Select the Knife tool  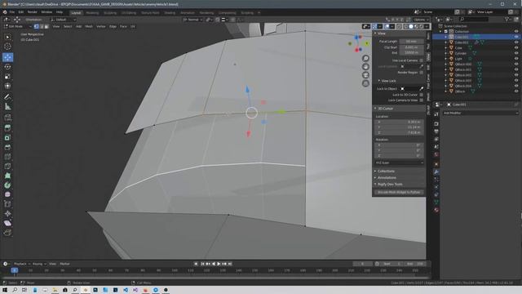7,166
